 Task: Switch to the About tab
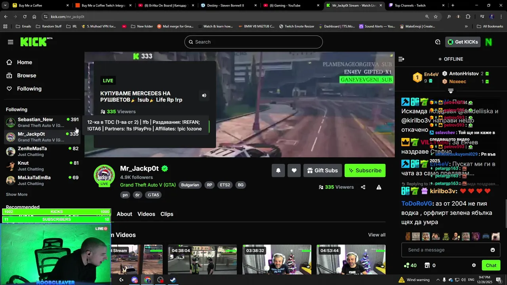(124, 214)
